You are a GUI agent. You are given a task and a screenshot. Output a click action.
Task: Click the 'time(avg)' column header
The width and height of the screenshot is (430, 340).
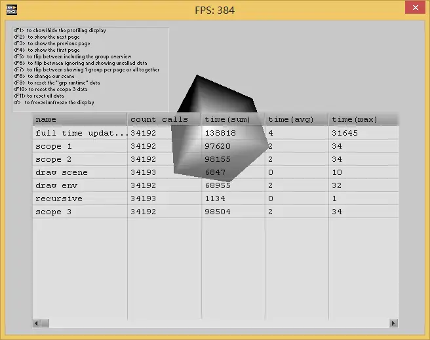pos(296,119)
